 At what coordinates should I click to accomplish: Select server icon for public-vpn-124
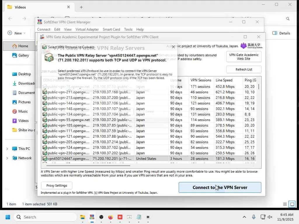pos(45,147)
